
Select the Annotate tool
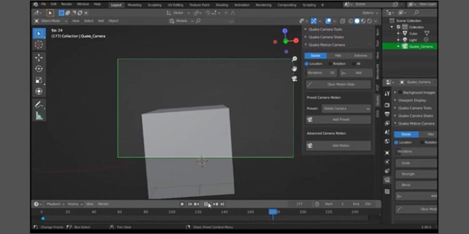pyautogui.click(x=39, y=104)
